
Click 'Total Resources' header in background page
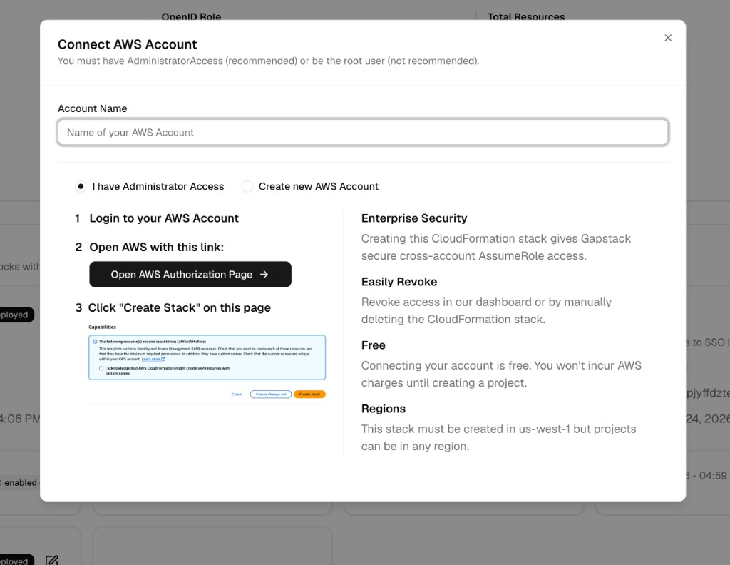point(526,17)
